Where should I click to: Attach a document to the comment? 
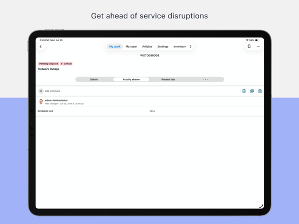[x=244, y=91]
